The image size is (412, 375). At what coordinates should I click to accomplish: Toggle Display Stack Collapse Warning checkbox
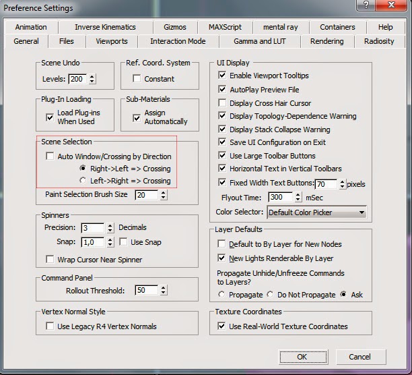coord(222,129)
